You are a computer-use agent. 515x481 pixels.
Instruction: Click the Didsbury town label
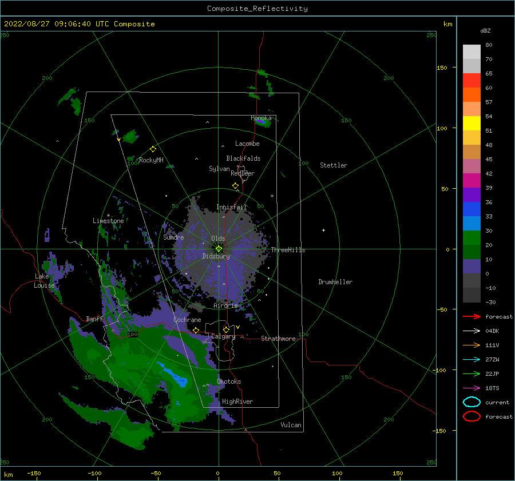point(216,256)
